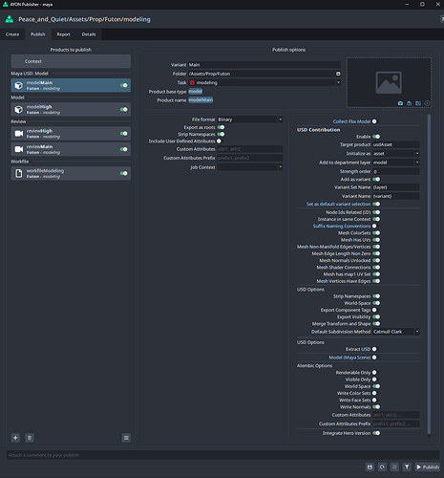Click the cube icon of the modelHigh product
444x478 pixels.
click(19, 109)
